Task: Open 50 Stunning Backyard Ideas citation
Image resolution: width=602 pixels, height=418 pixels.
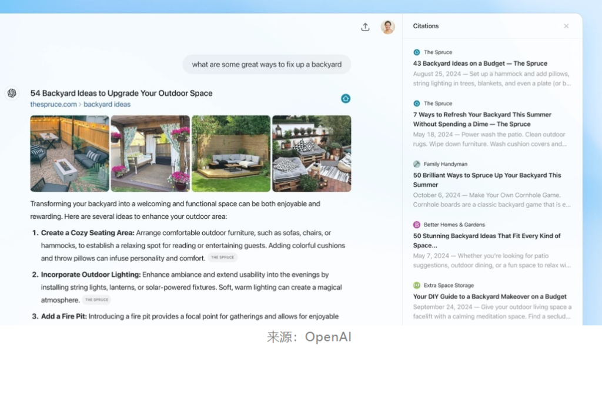Action: [487, 240]
